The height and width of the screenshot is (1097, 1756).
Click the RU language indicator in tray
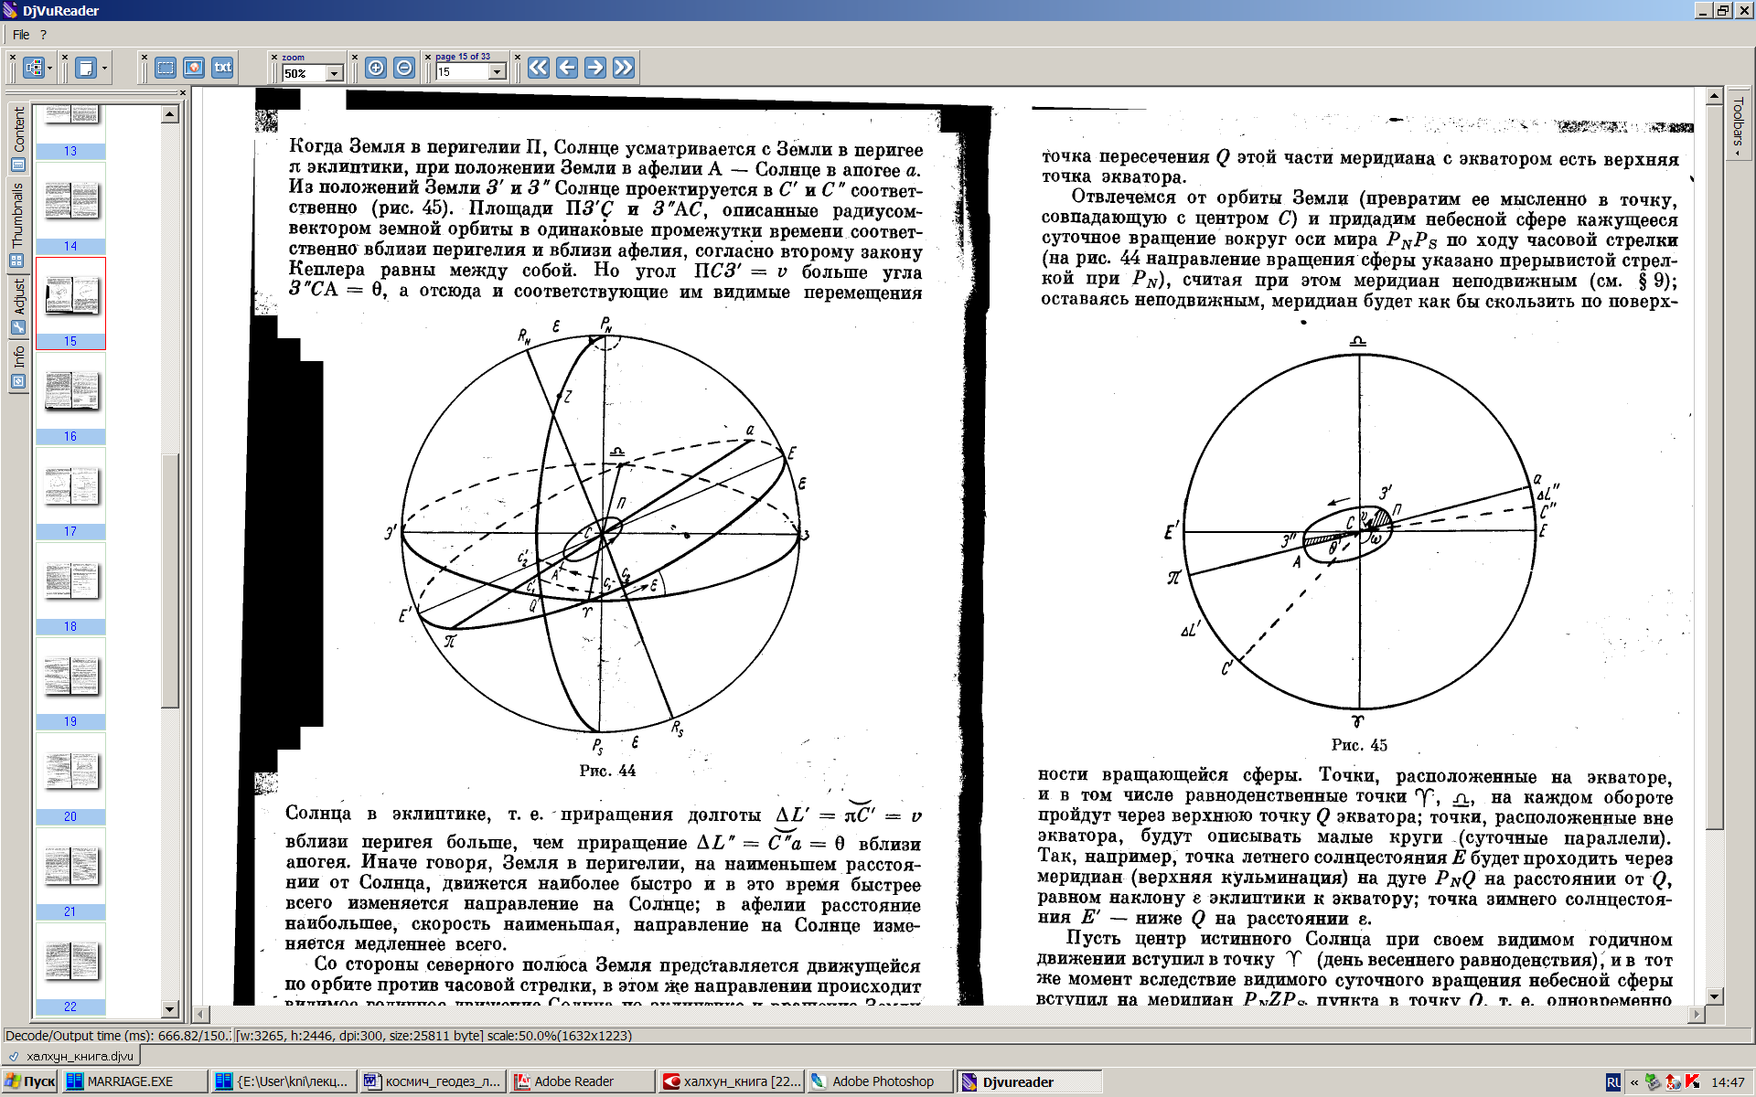[1613, 1082]
